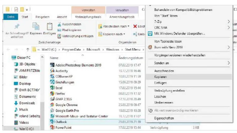This screenshot has height=133, width=237.
Task: Expand the 'Senden an' submenu arrow
Action: point(228,63)
